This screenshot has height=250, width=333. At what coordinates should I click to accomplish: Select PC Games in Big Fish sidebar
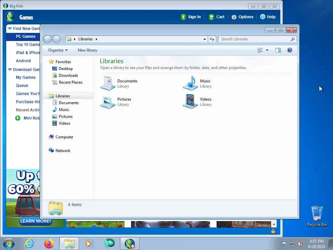click(25, 36)
